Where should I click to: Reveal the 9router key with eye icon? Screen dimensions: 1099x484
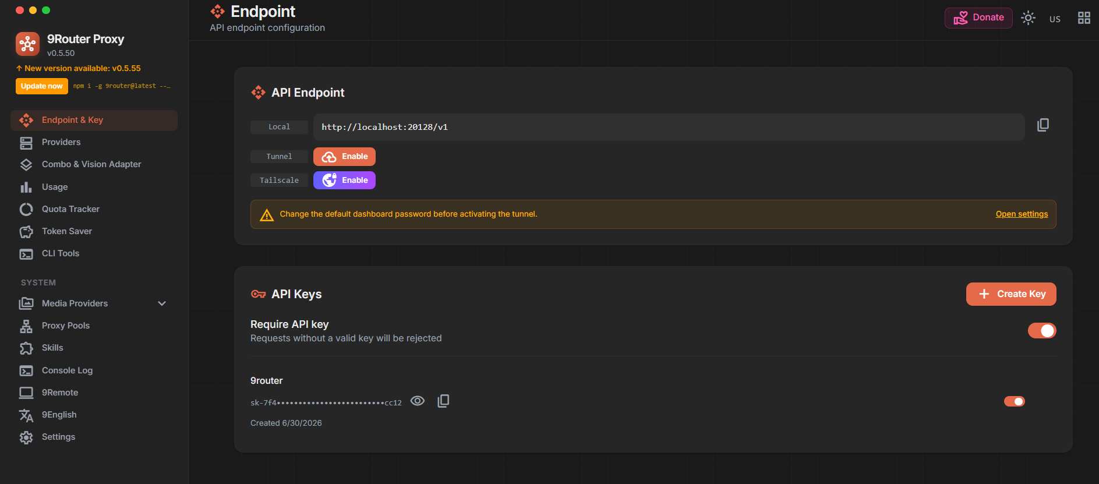pyautogui.click(x=418, y=401)
